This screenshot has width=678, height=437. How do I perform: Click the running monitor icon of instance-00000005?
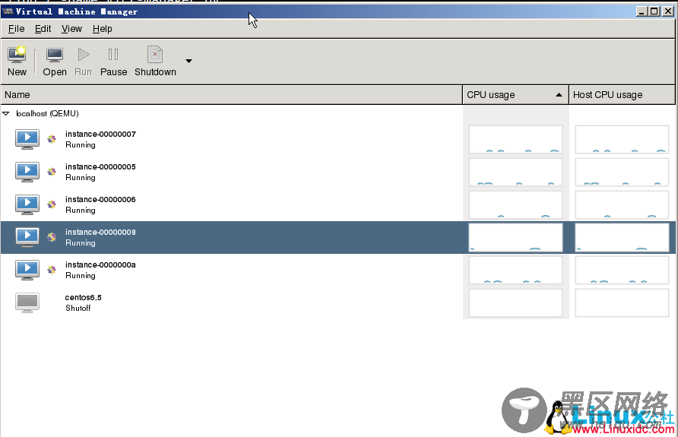tap(27, 172)
